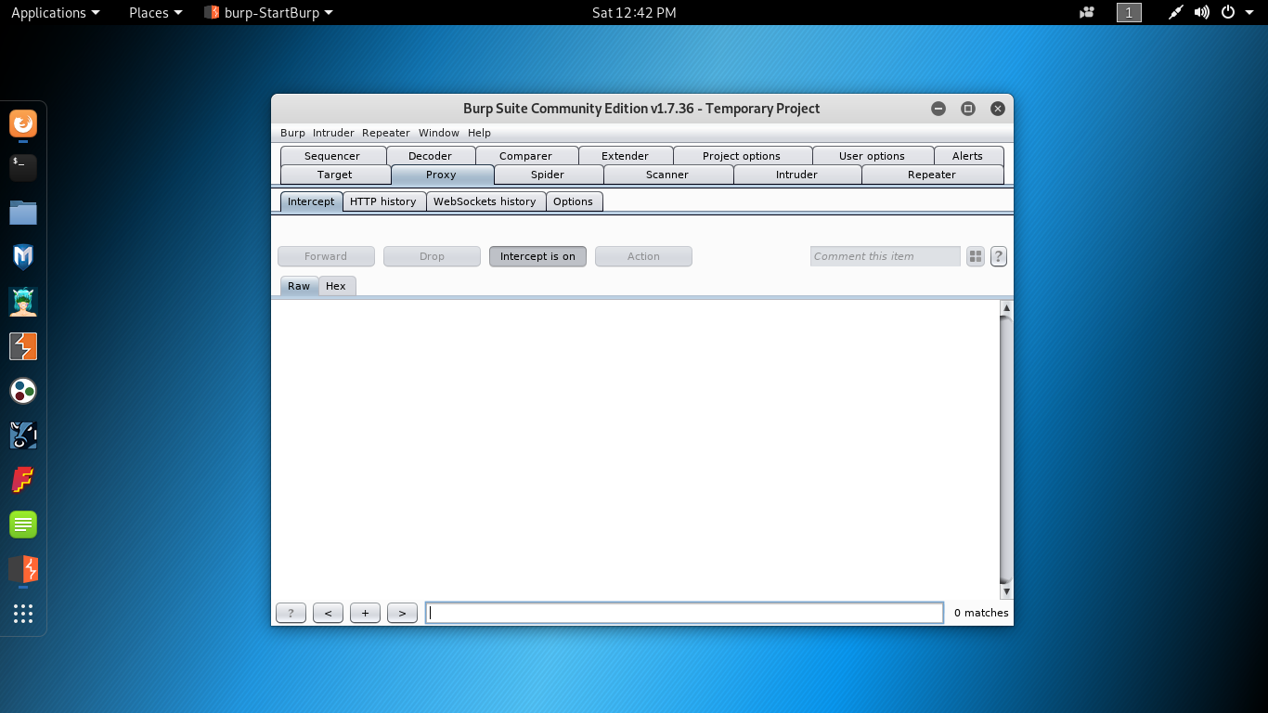Open the Places menu
The width and height of the screenshot is (1268, 713).
(149, 13)
